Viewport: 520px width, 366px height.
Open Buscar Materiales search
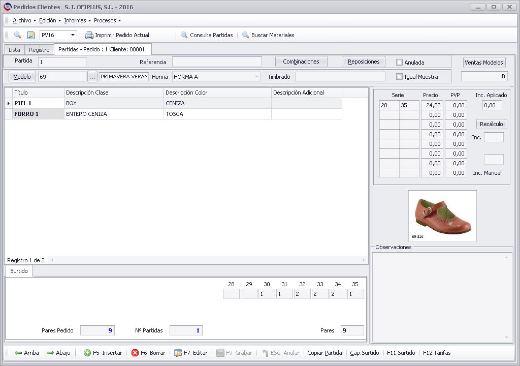[x=268, y=35]
